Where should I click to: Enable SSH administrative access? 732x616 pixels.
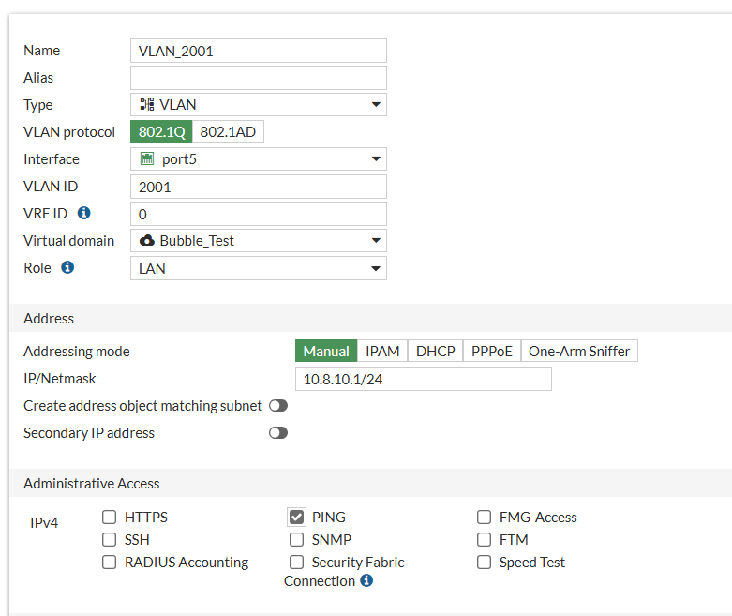110,540
